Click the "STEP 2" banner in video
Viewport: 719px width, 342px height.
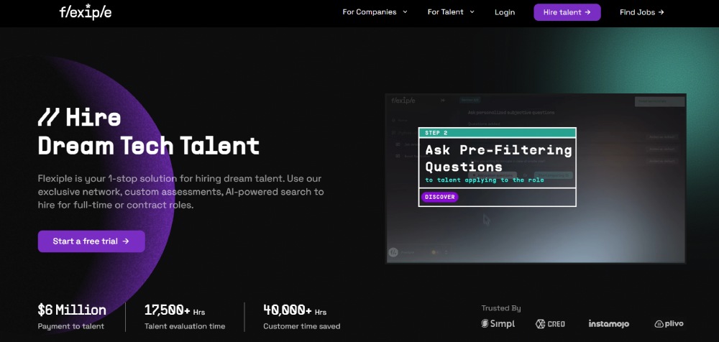tap(497, 133)
